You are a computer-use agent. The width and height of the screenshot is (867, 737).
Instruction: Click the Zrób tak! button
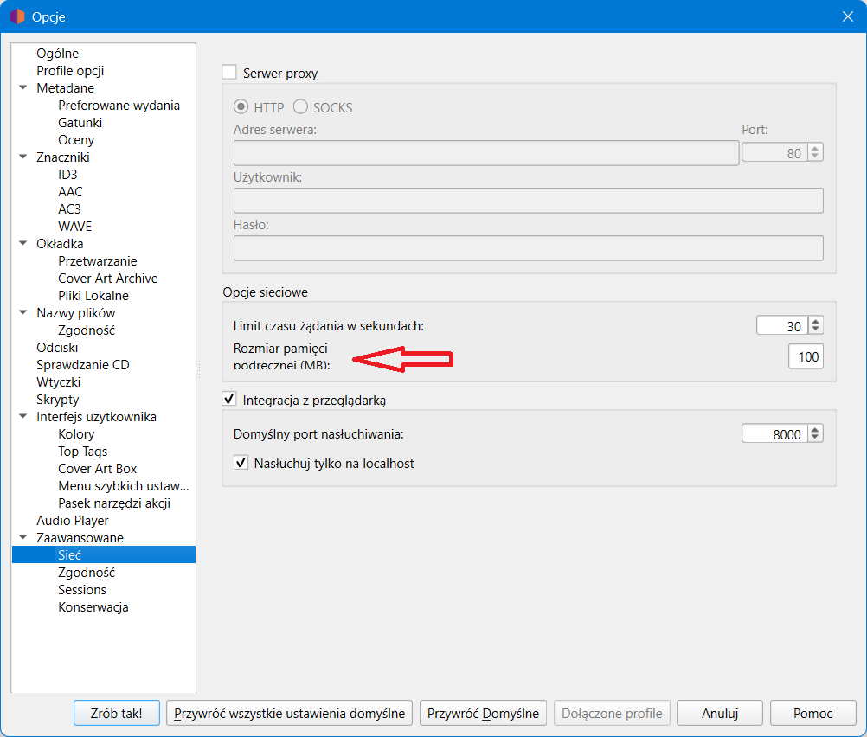(x=116, y=714)
